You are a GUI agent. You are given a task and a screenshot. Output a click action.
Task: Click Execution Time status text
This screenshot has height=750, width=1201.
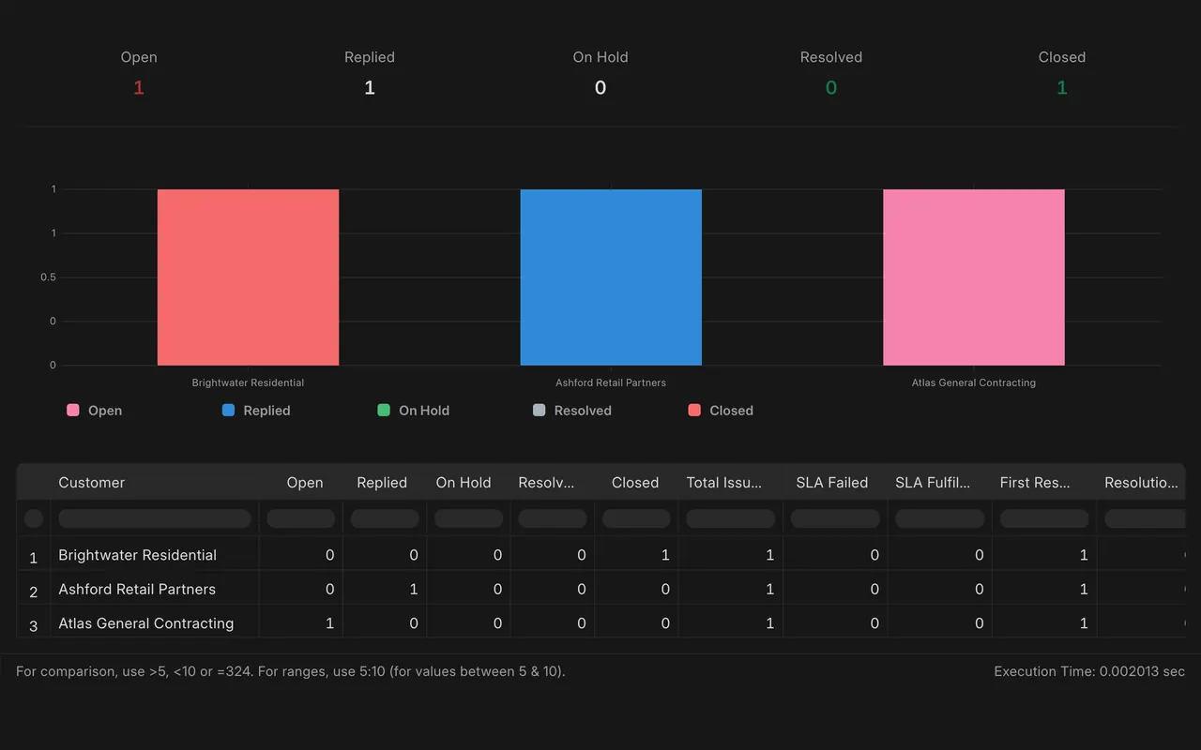pyautogui.click(x=1089, y=671)
